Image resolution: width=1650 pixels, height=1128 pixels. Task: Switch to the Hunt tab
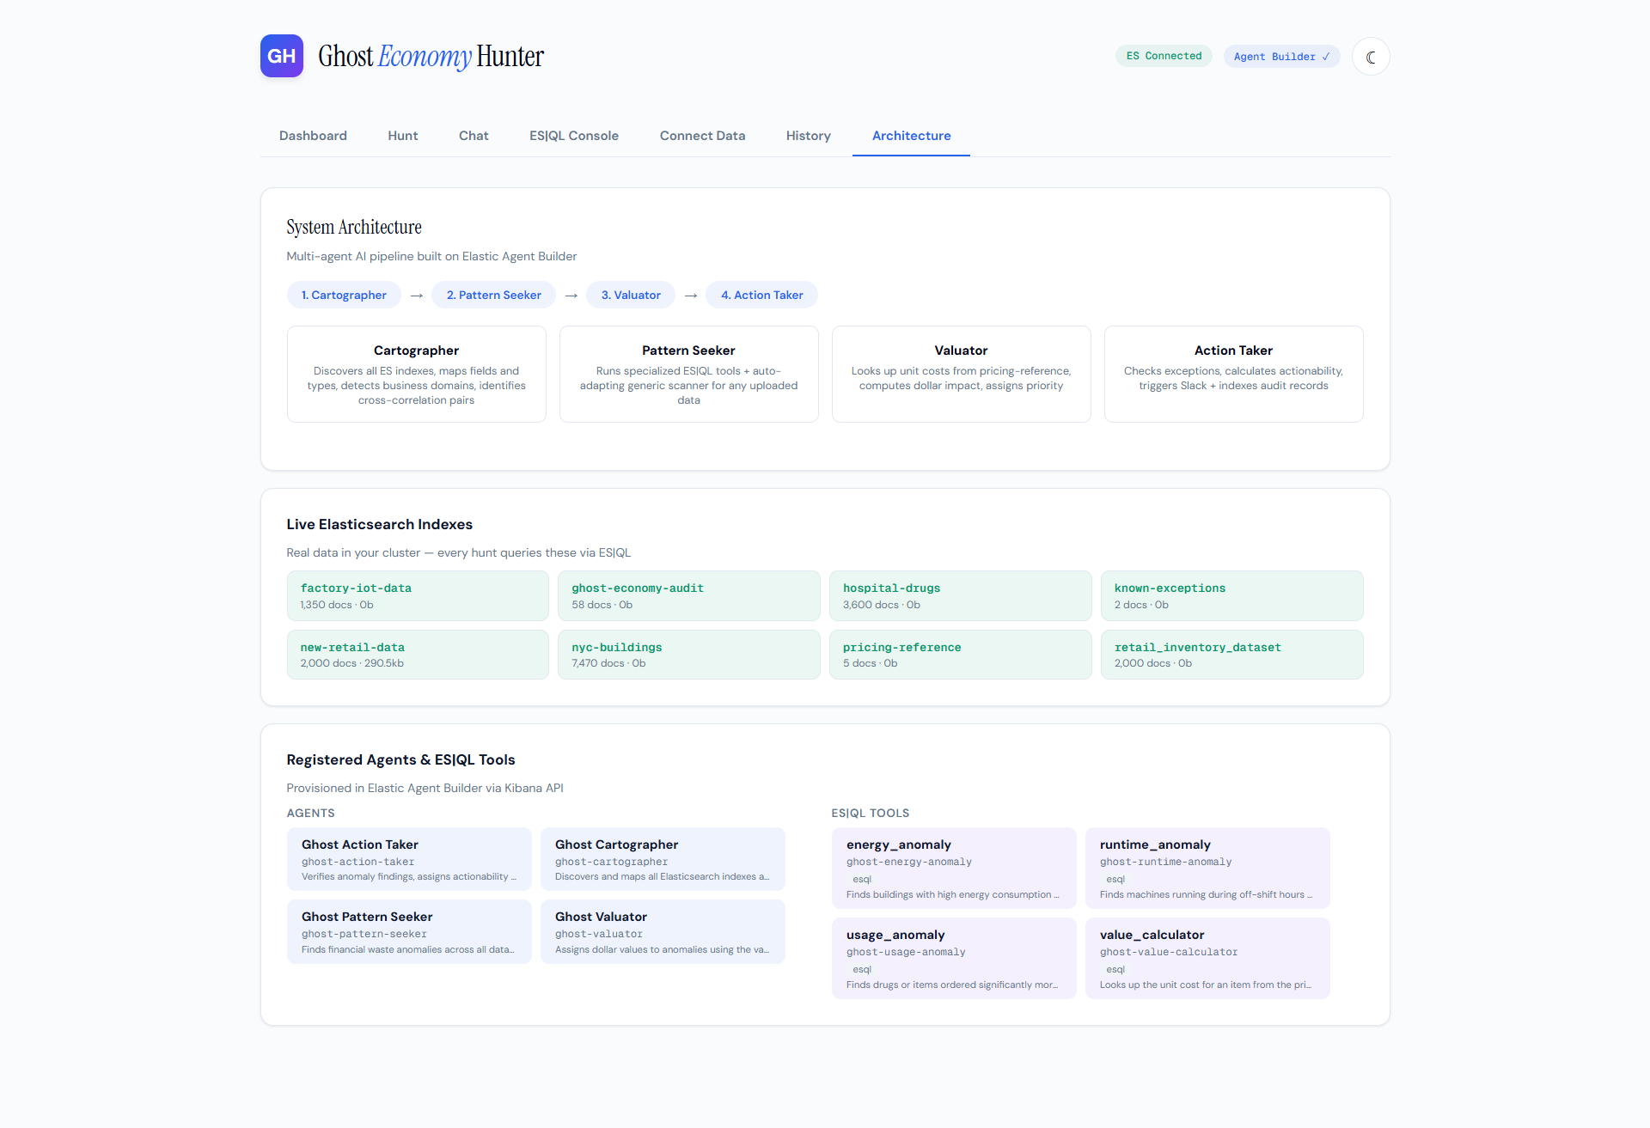(x=402, y=136)
